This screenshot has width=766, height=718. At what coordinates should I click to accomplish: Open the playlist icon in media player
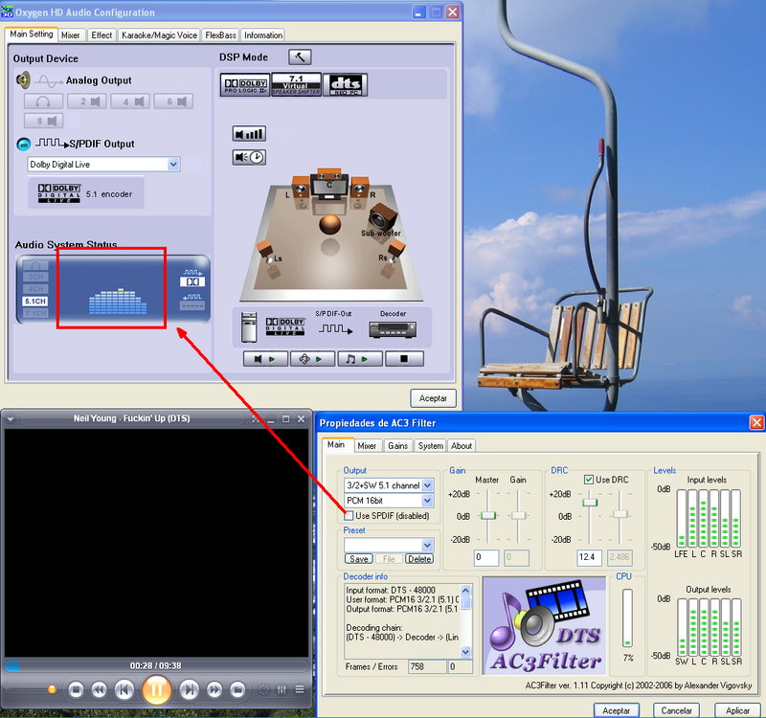pos(300,689)
